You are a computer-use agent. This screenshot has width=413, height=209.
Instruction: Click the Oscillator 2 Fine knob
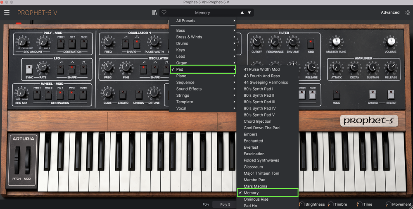(126, 67)
